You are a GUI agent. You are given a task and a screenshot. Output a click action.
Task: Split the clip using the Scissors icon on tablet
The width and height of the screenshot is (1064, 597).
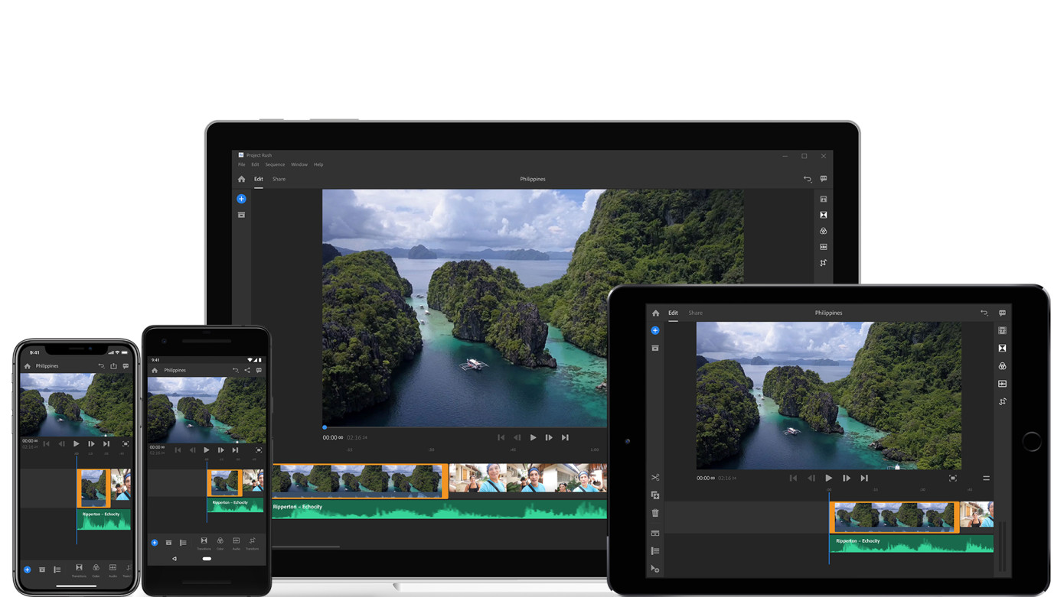click(x=655, y=476)
